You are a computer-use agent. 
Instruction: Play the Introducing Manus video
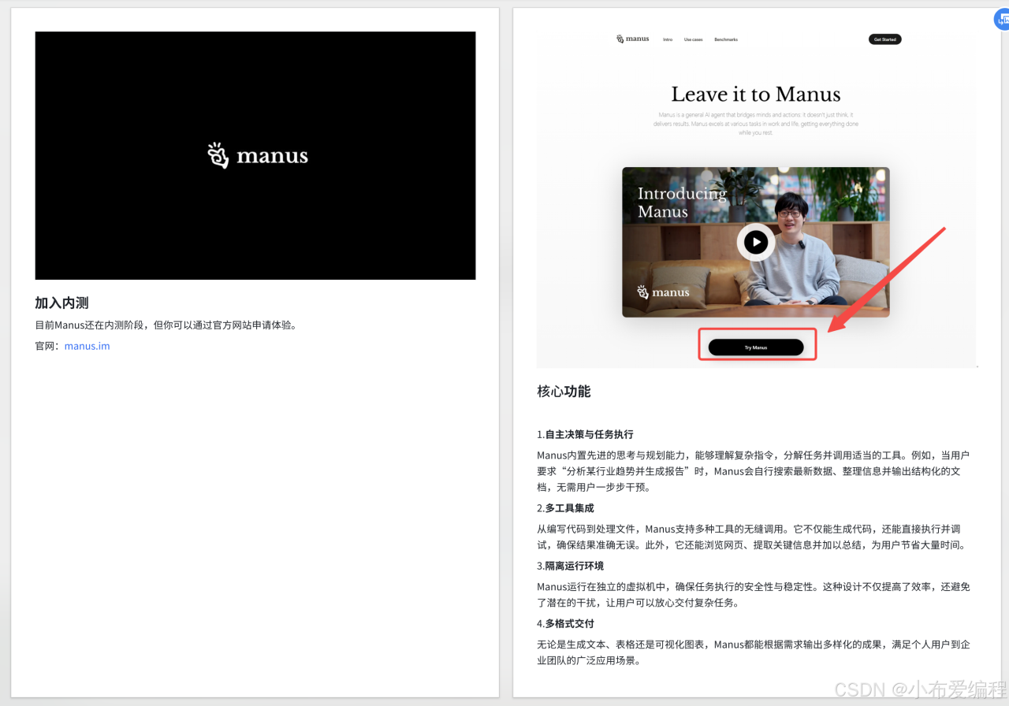pos(755,243)
